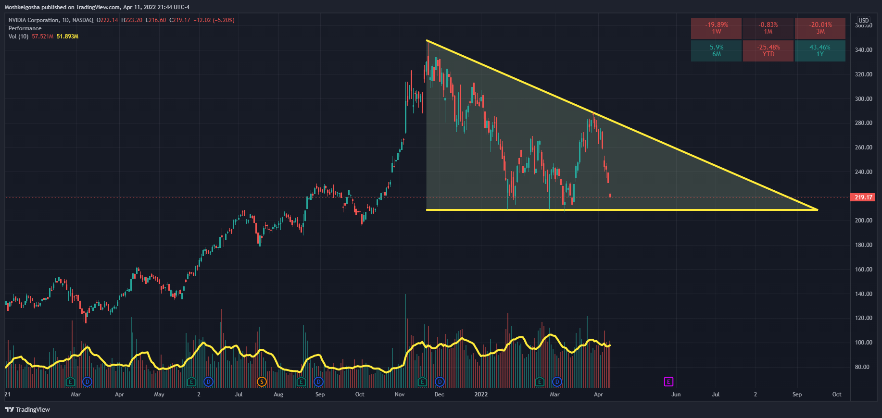Viewport: 882px width, 418px height.
Task: Click the triangle's apex where the yellow lines meet
Action: coord(817,209)
